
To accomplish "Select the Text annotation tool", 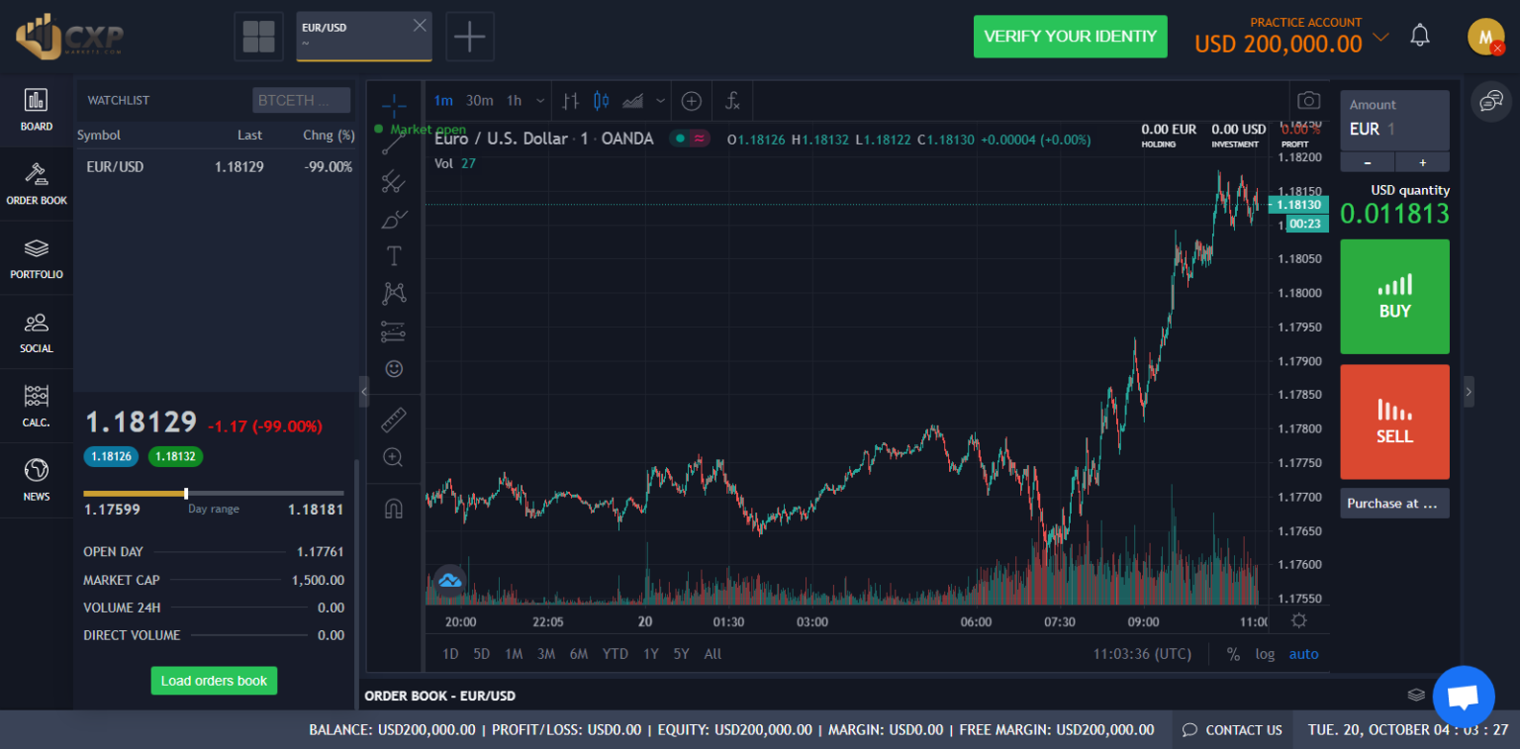I will coord(394,256).
